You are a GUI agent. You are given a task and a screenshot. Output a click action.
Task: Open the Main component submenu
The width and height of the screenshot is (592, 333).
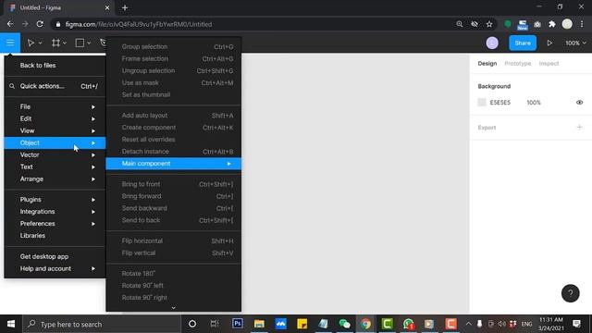coord(174,164)
